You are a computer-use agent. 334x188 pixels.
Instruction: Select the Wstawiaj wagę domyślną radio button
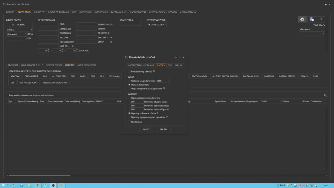click(130, 81)
